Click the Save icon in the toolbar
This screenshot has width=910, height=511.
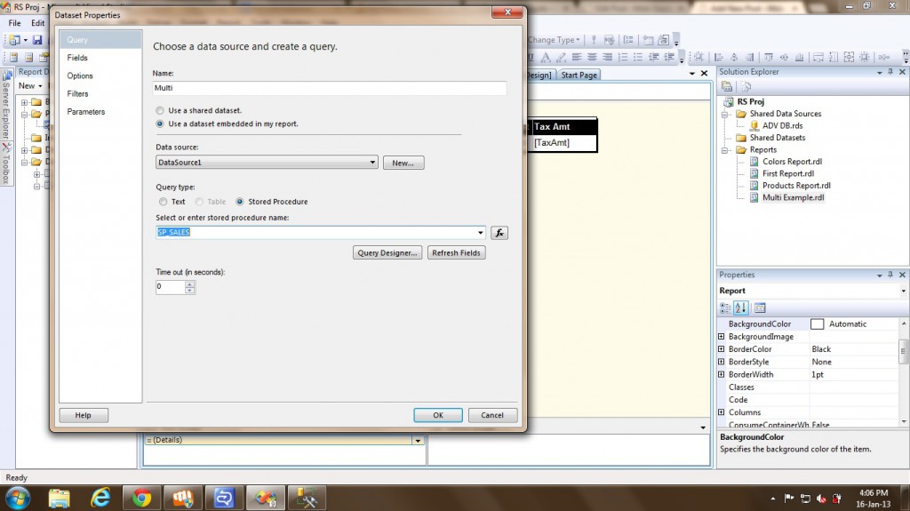37,40
